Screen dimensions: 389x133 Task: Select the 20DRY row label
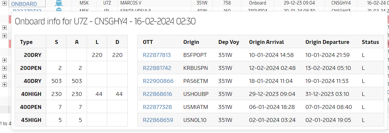pyautogui.click(x=33, y=55)
